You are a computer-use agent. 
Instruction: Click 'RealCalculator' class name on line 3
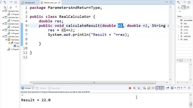click(x=75, y=17)
